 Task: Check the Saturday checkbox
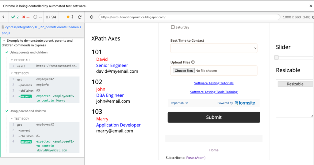[173, 27]
